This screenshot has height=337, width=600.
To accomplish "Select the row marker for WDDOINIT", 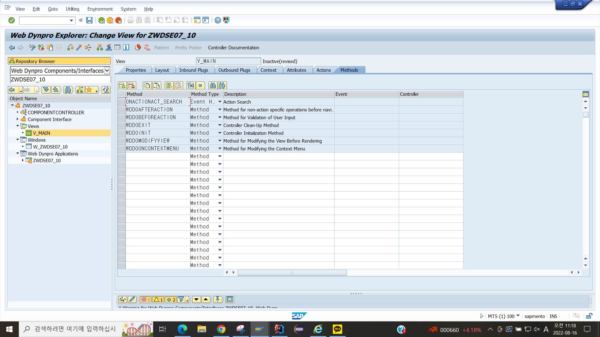I will click(122, 133).
